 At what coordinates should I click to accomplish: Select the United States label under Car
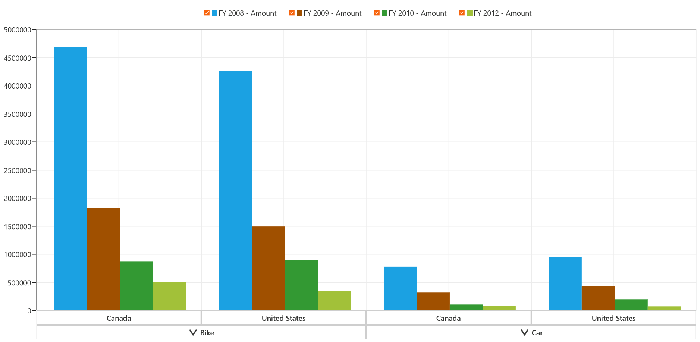click(613, 318)
